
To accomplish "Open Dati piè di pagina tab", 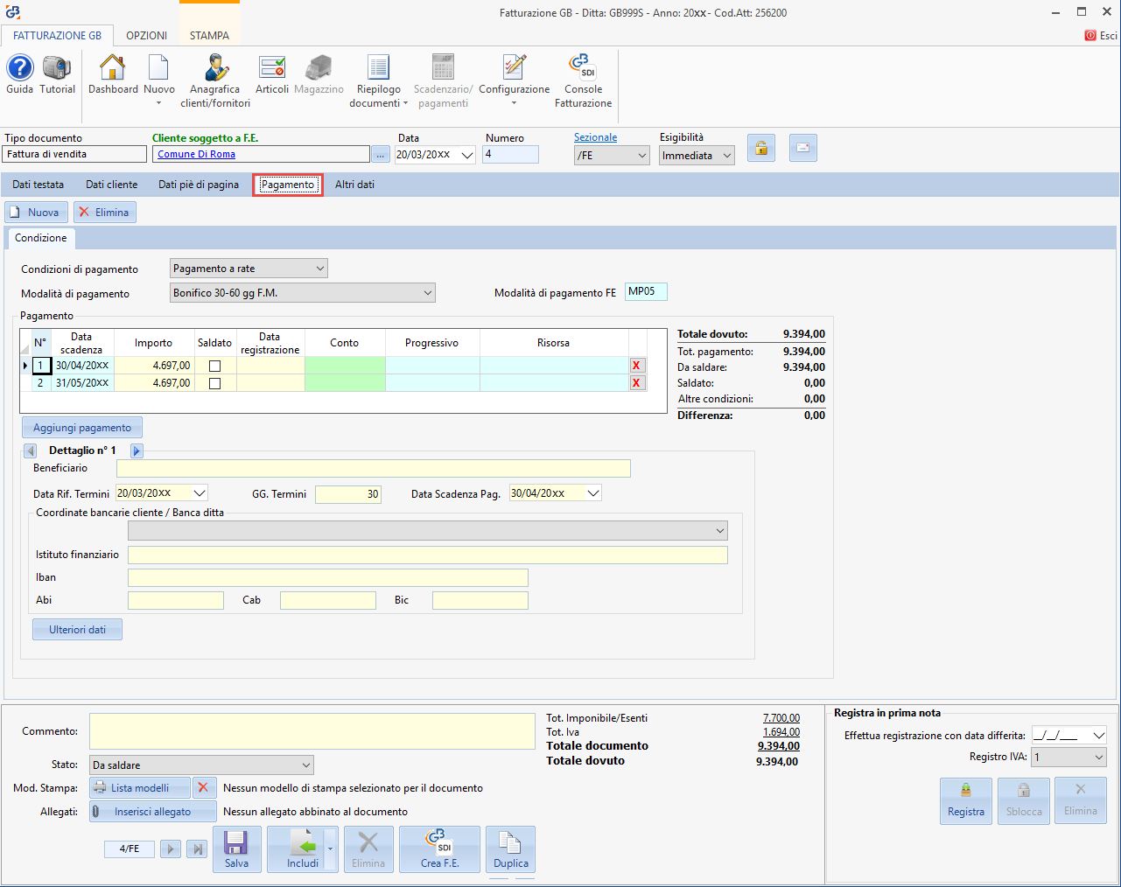I will (199, 185).
